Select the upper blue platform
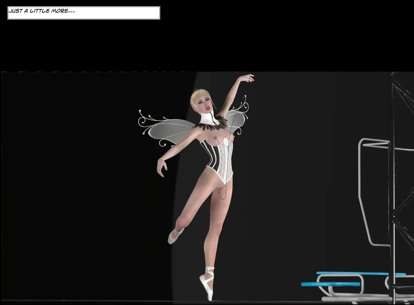Screen dimensions: 414x305 click(x=359, y=273)
